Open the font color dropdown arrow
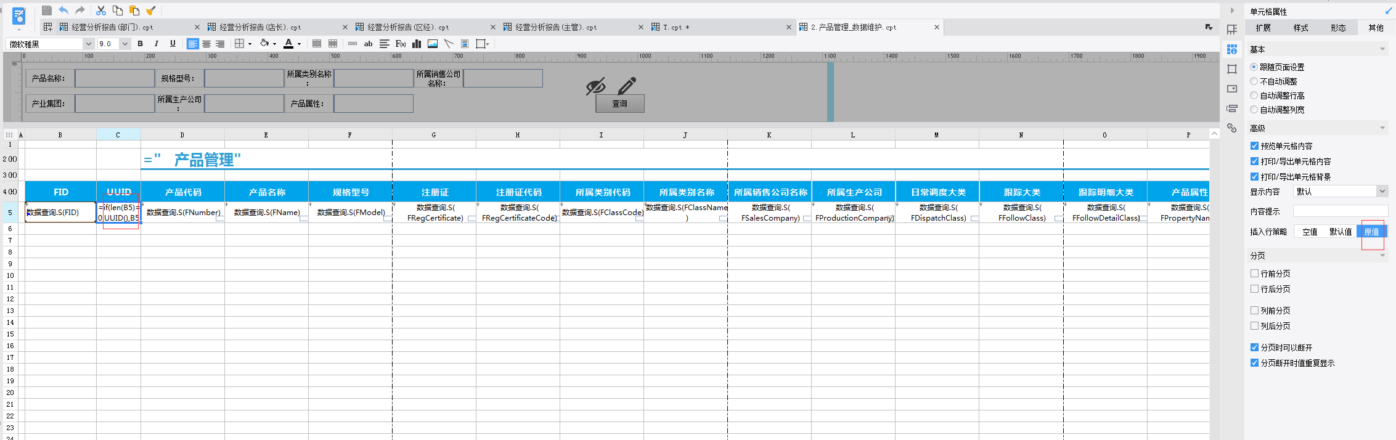1396x440 pixels. [299, 44]
